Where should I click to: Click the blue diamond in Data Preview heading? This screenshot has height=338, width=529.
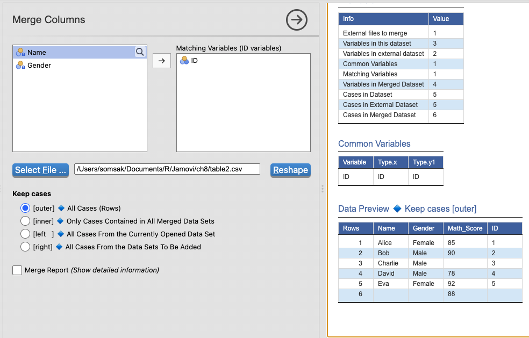coord(397,208)
